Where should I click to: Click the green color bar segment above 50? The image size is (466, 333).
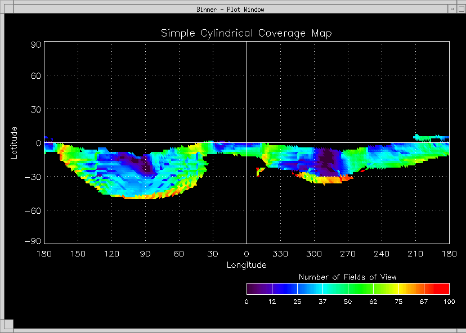(x=360, y=289)
